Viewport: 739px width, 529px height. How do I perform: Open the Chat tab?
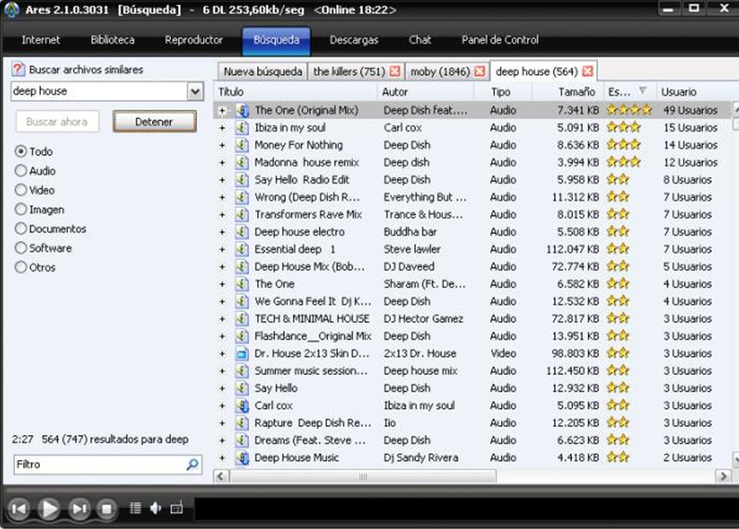(x=420, y=40)
